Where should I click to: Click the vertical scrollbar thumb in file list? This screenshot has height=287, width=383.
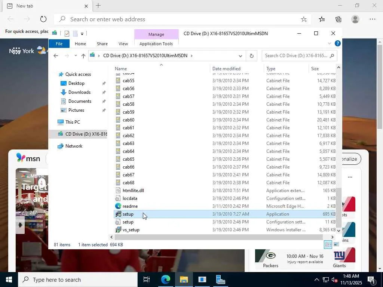338,207
